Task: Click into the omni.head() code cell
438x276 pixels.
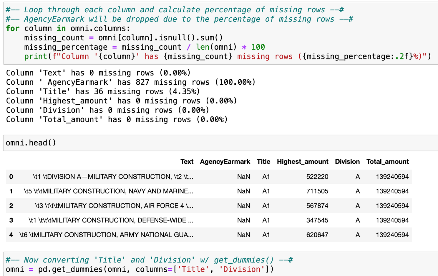Action: 31,143
